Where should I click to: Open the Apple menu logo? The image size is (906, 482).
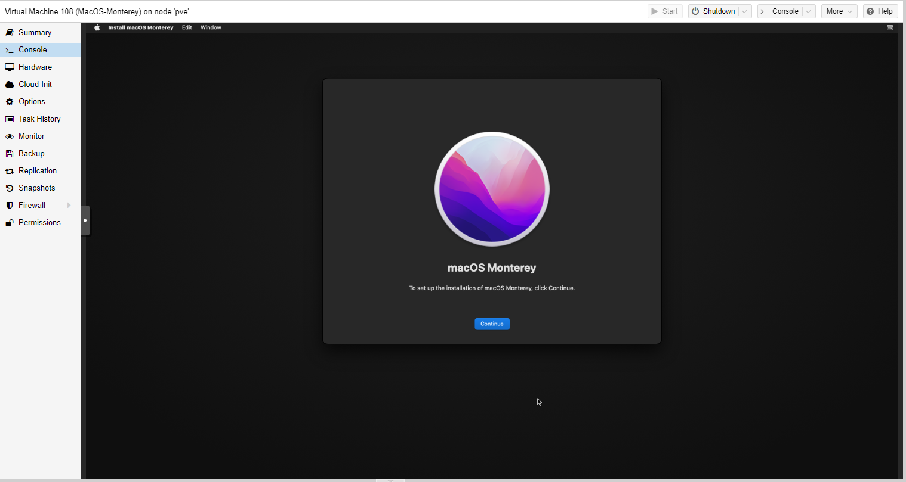(97, 27)
